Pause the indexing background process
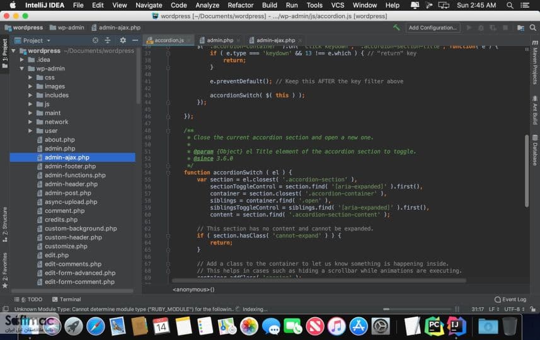 [457, 309]
